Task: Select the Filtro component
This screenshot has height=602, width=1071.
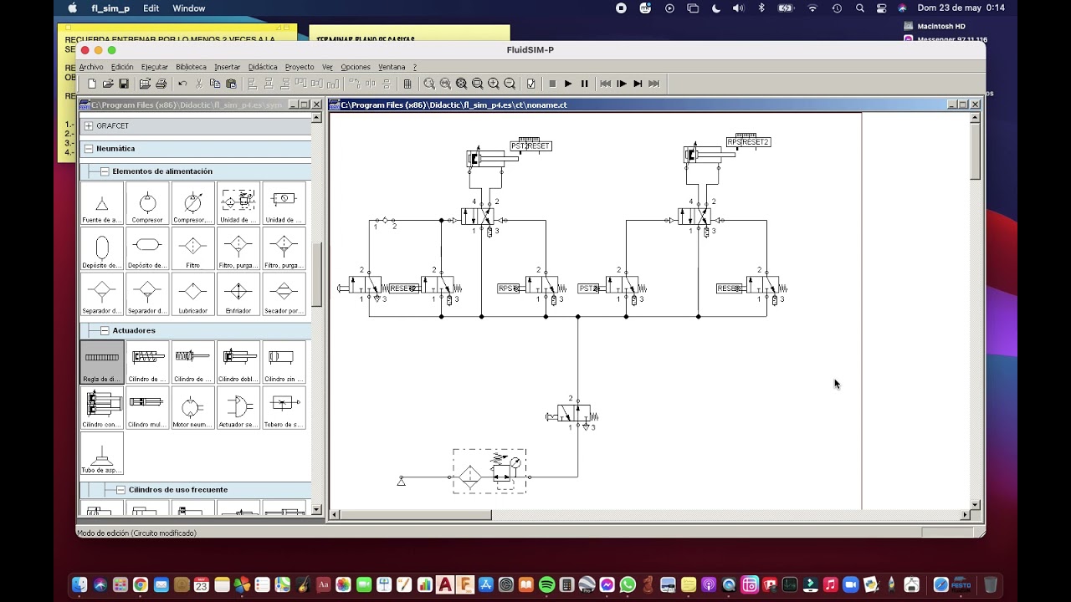Action: (192, 249)
